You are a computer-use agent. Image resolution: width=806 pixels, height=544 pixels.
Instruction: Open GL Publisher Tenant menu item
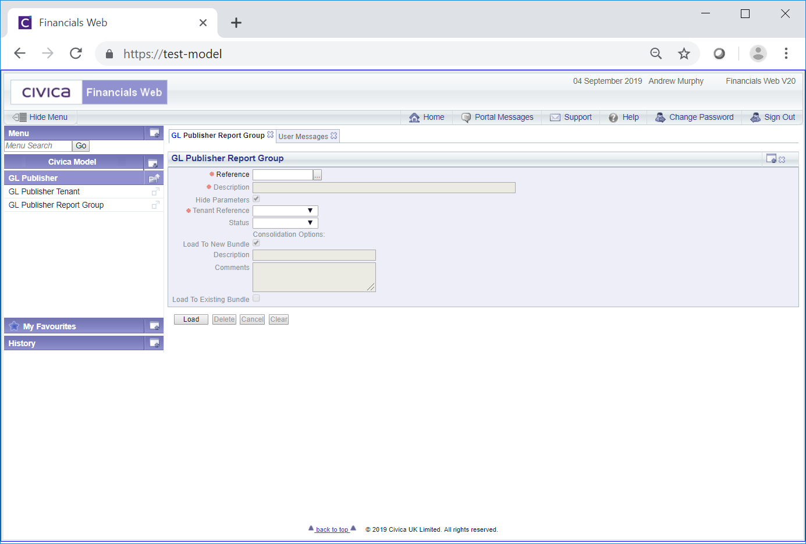[44, 191]
